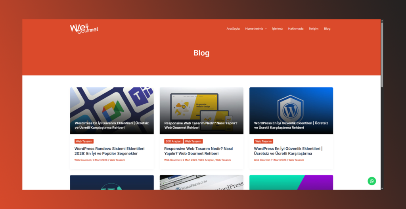Navigate to Hakkımızda page
The height and width of the screenshot is (209, 406).
[296, 28]
